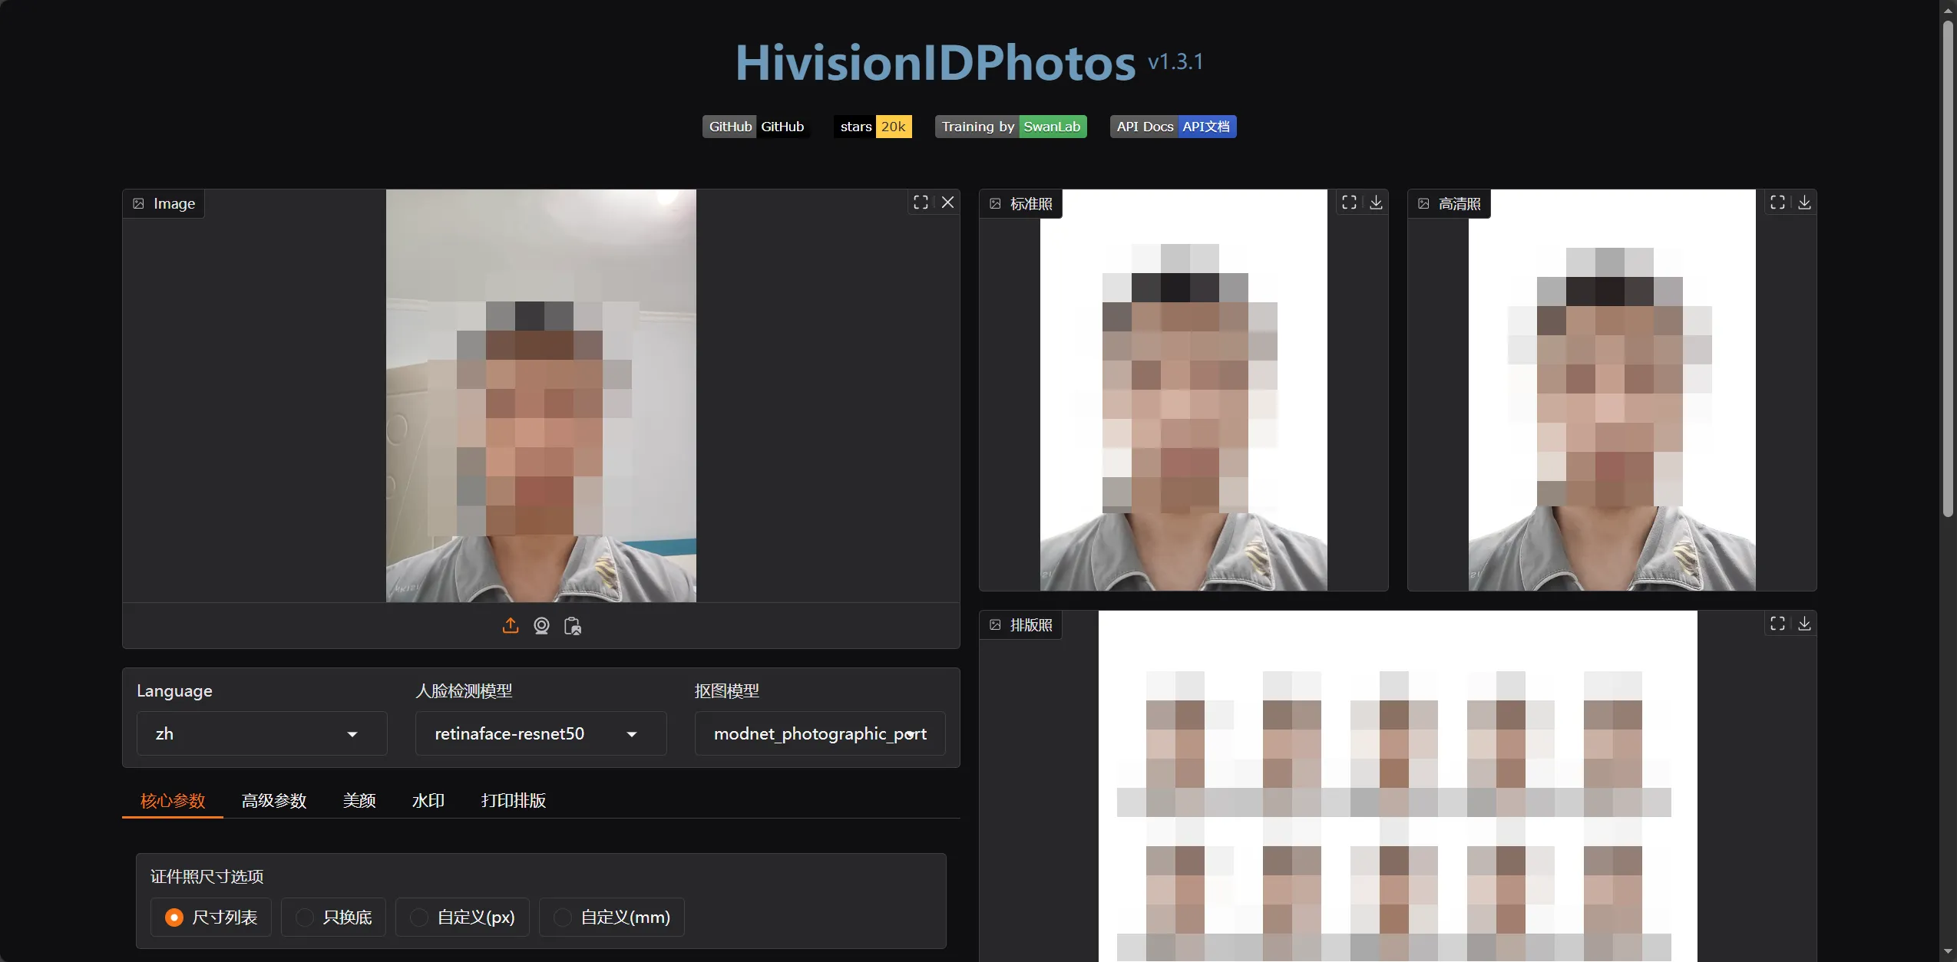Image resolution: width=1957 pixels, height=962 pixels.
Task: Switch to the 美颜 tab
Action: click(x=359, y=801)
